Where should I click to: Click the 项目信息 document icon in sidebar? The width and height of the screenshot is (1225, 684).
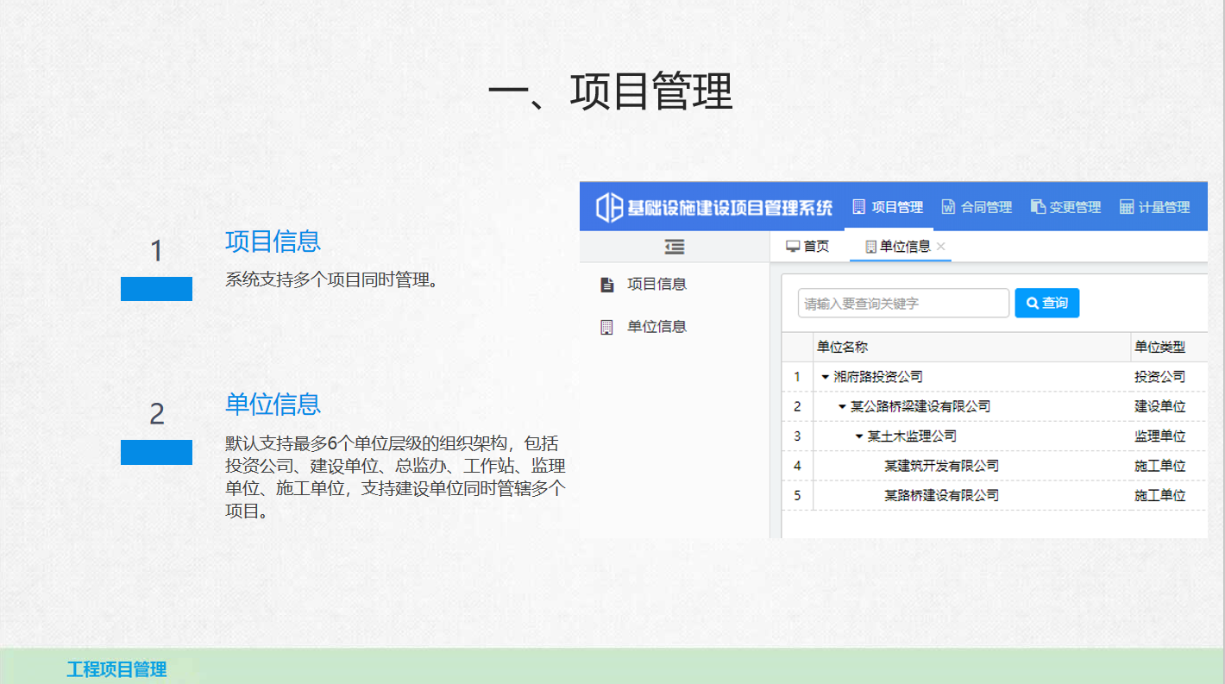[x=607, y=285]
